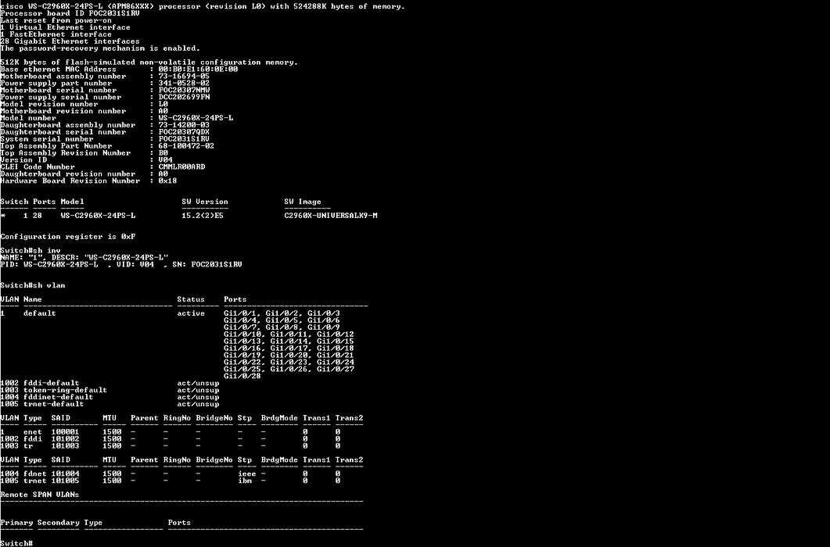Click the 'ieee' Stp value

(x=246, y=474)
